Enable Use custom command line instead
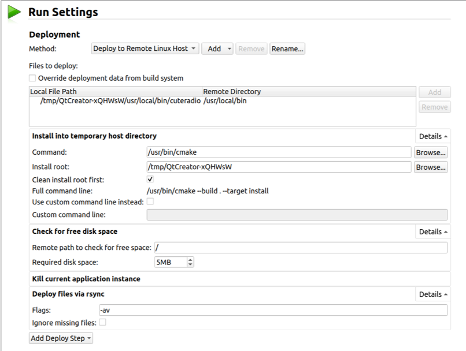Screen dimensions: 466x351 click(x=149, y=201)
